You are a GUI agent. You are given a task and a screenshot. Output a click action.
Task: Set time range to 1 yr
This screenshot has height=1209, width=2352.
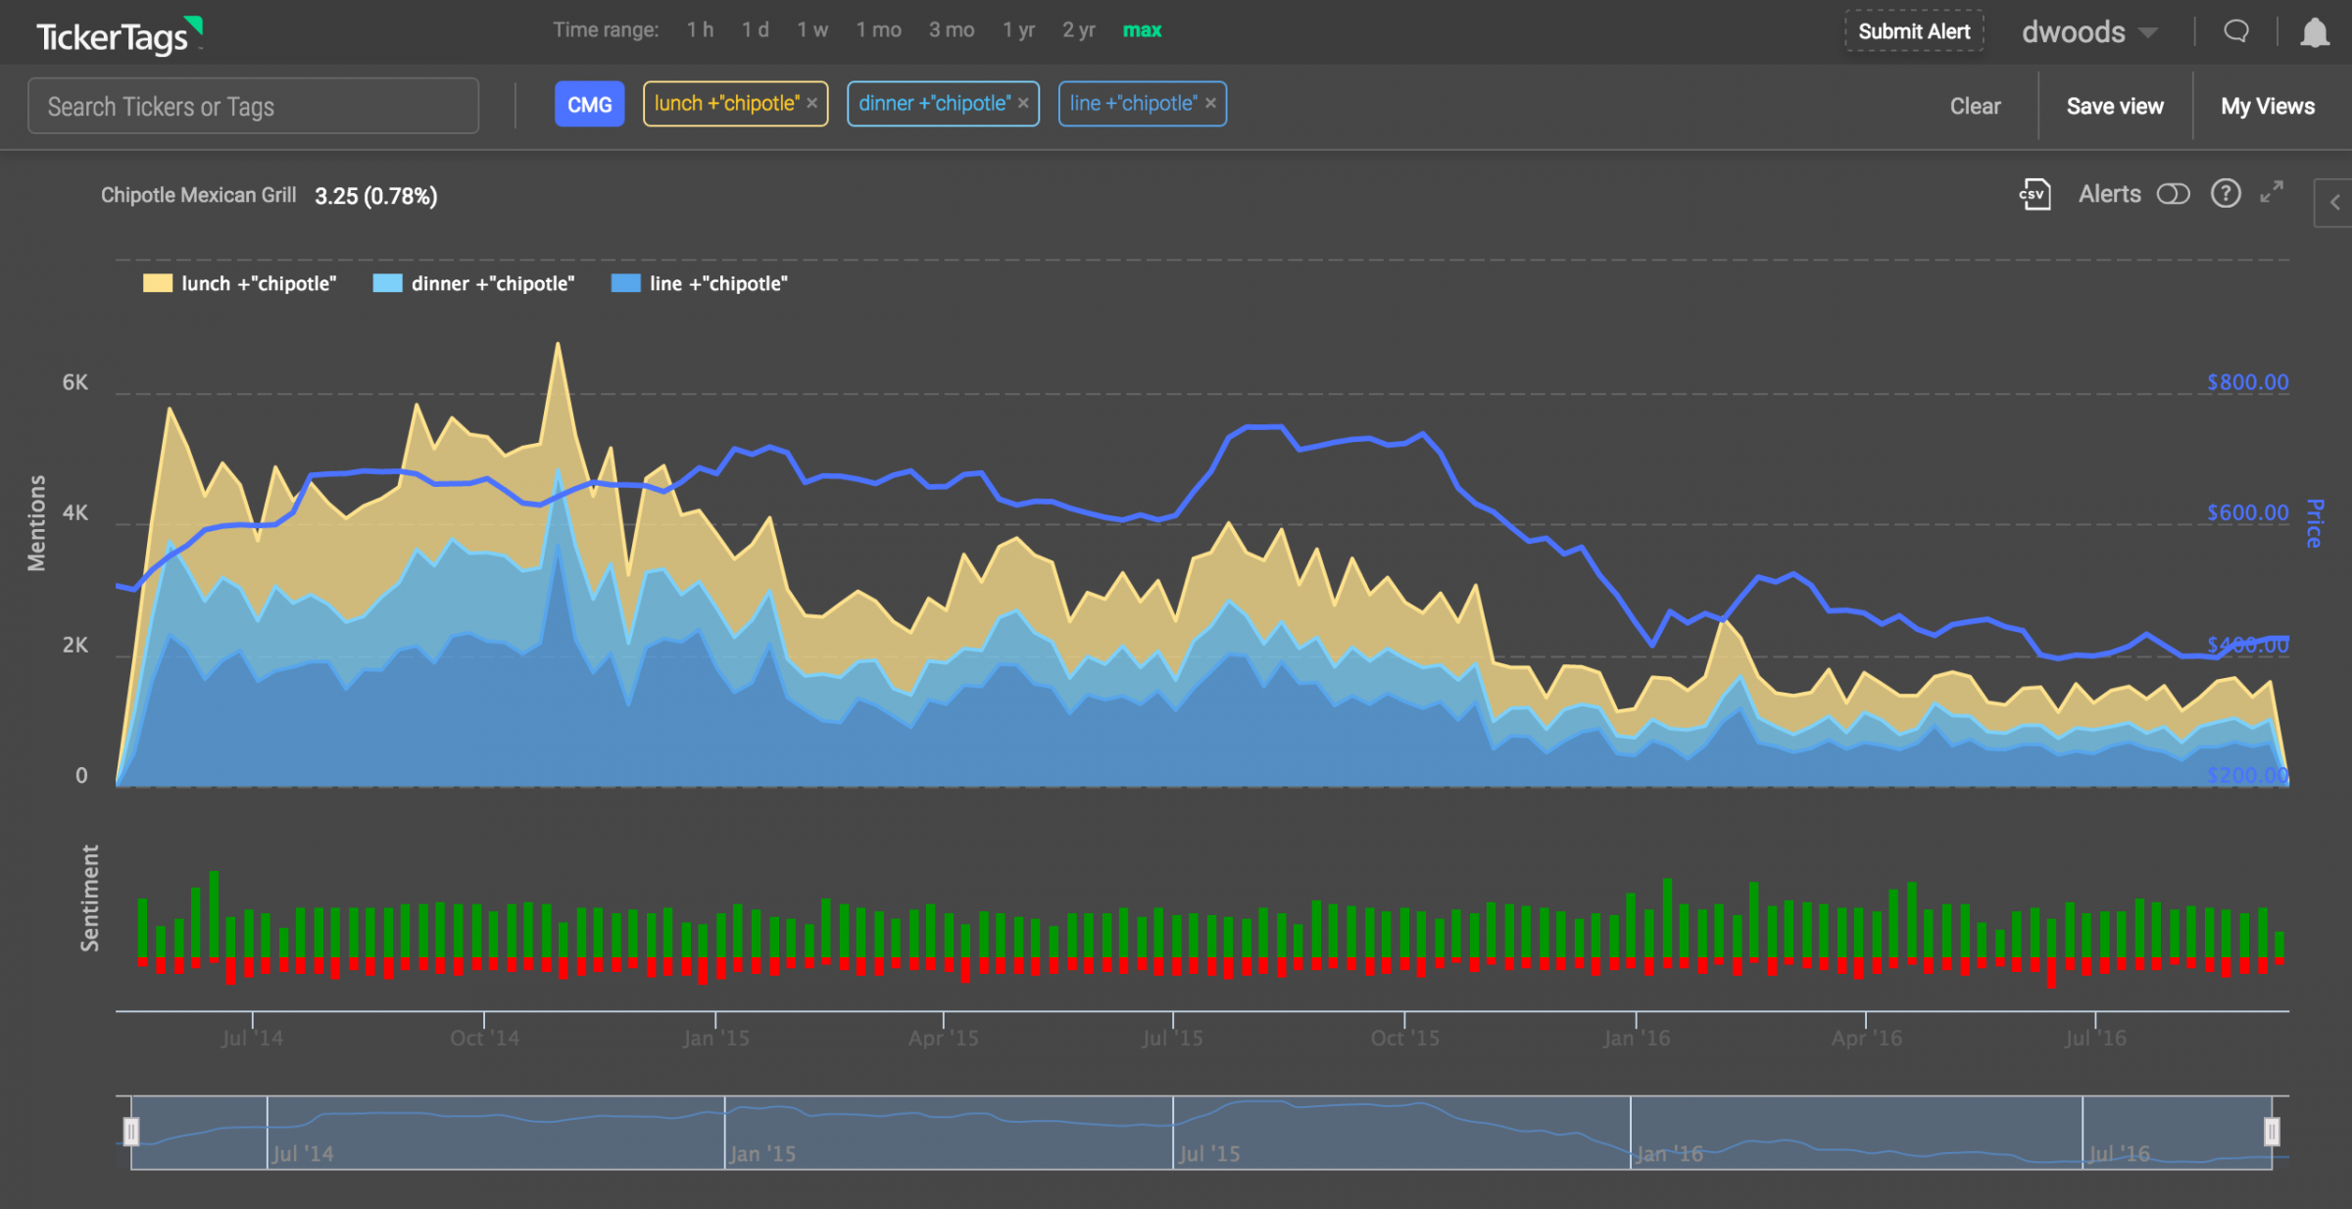tap(1018, 30)
